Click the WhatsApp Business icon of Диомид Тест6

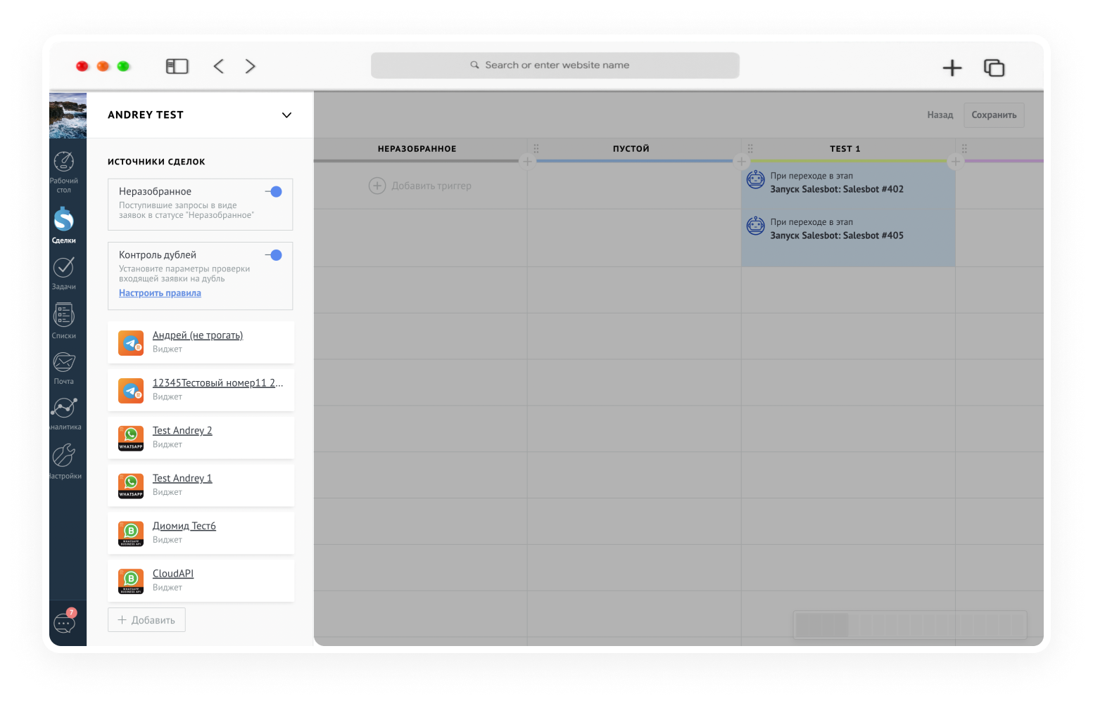click(131, 534)
